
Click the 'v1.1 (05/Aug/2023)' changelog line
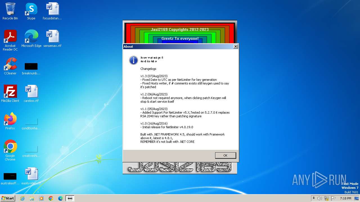pos(154,109)
